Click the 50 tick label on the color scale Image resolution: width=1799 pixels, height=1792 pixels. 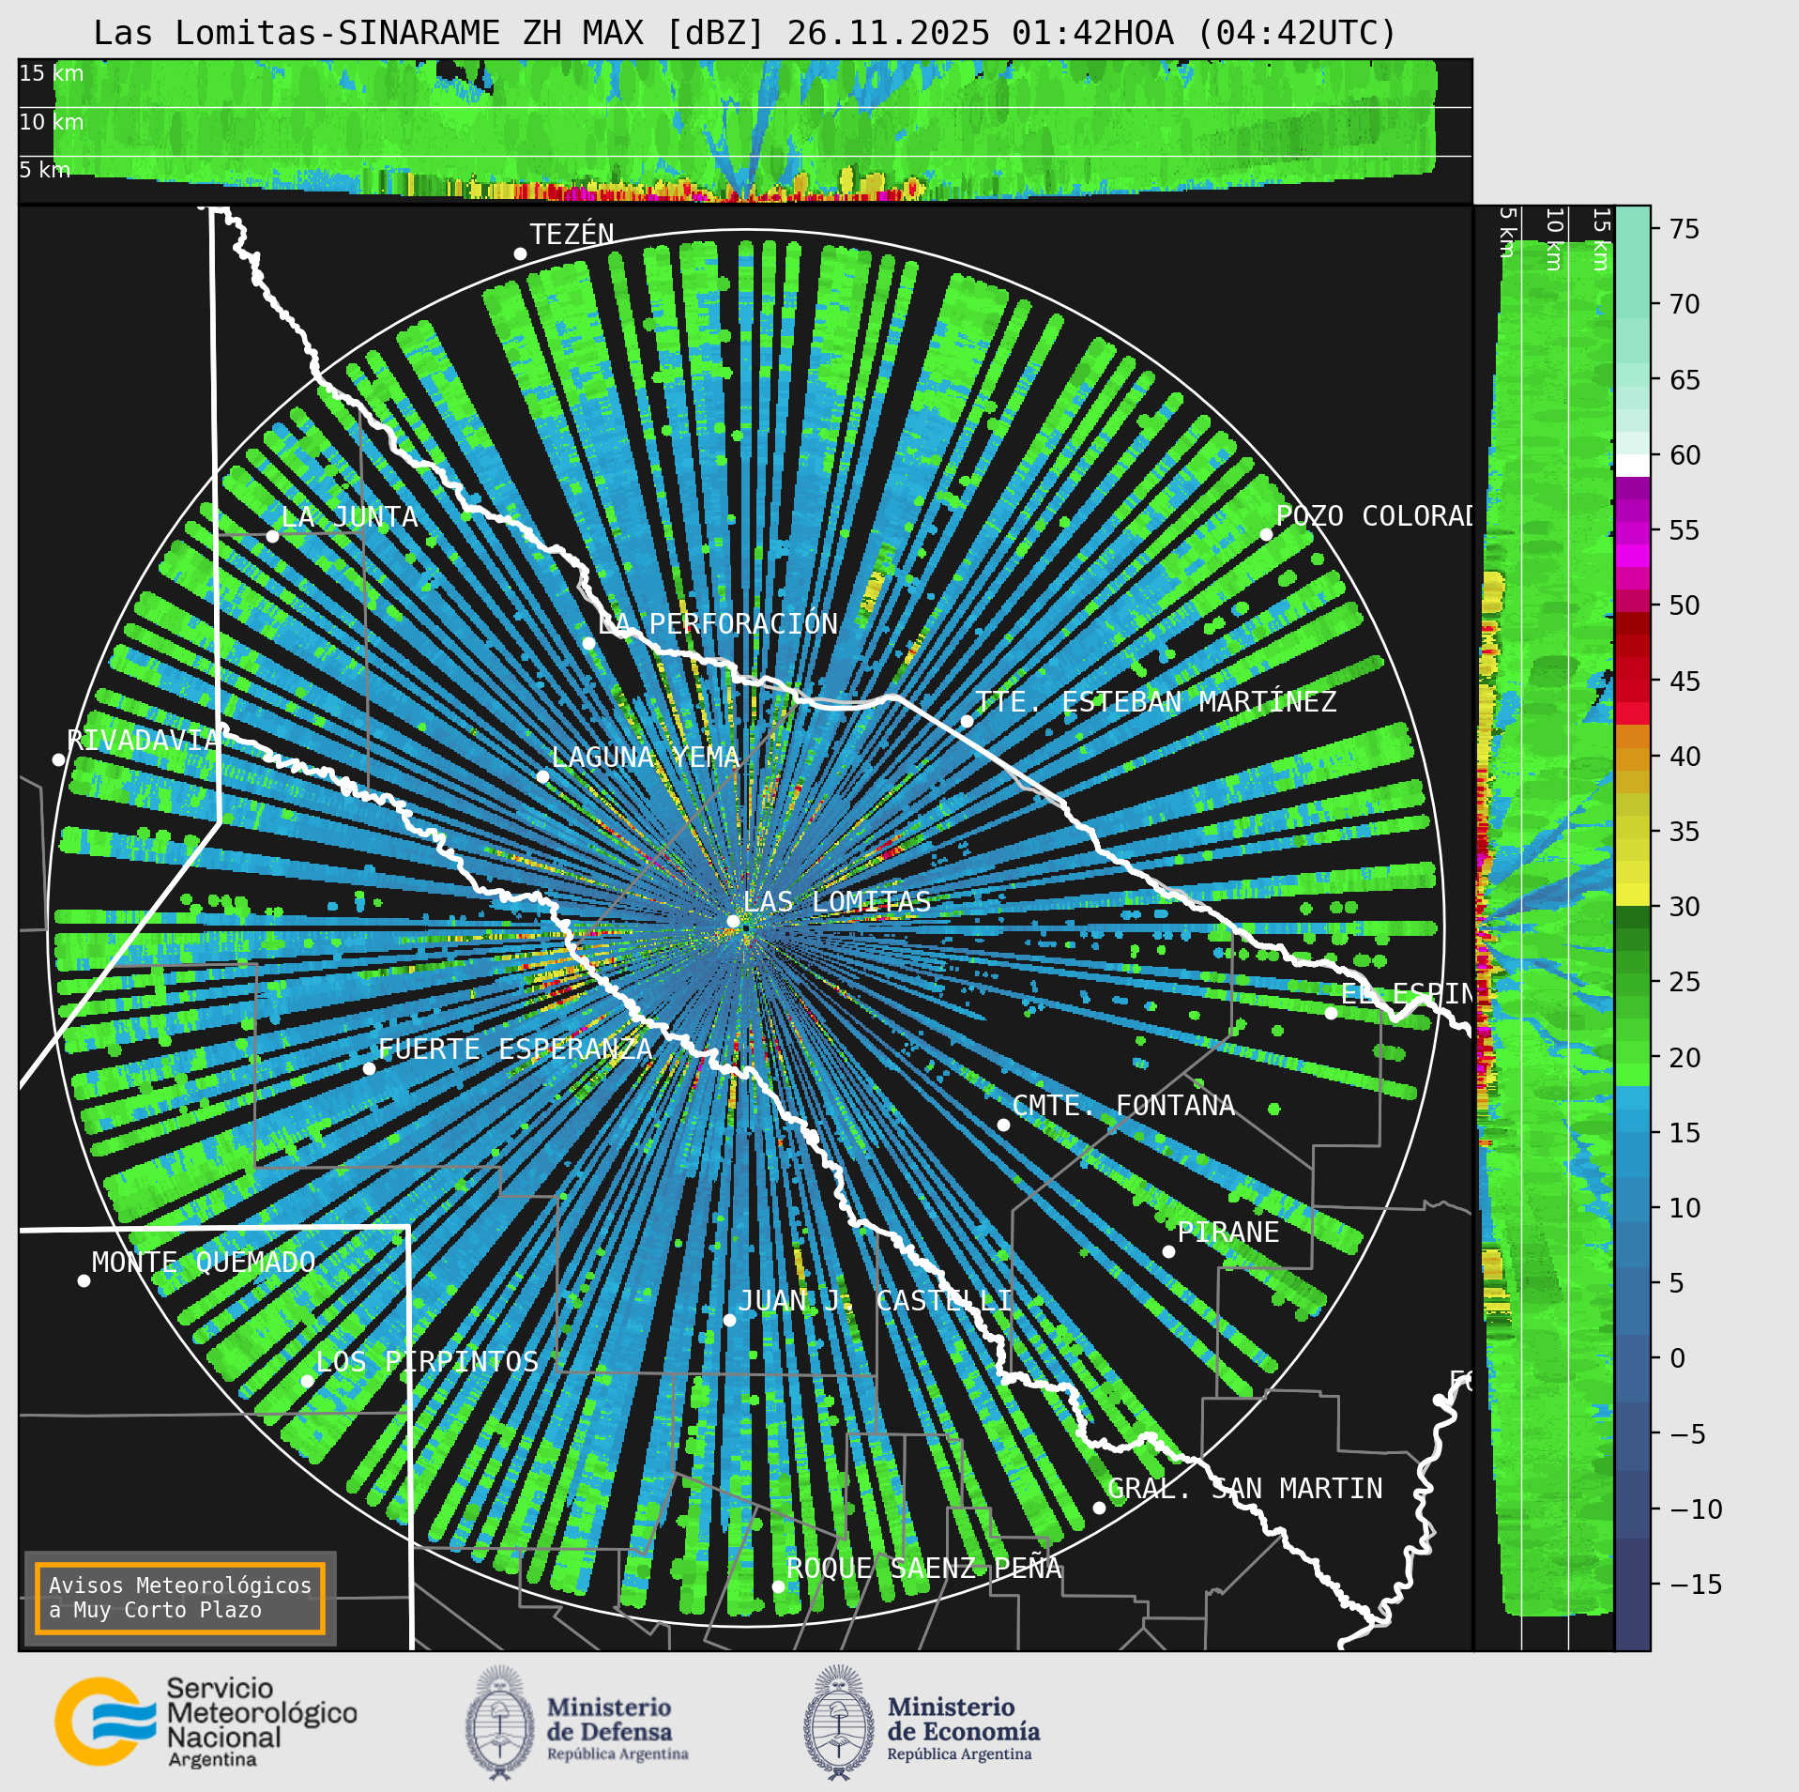(1685, 605)
